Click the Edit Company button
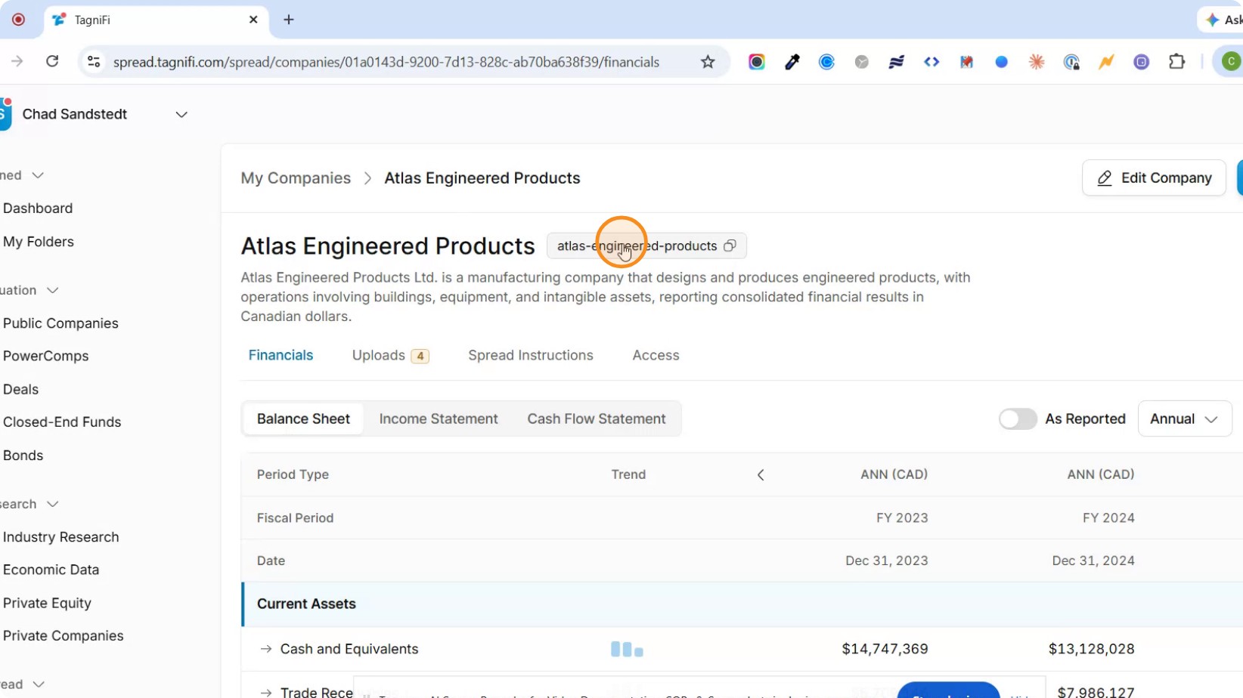 (x=1154, y=178)
